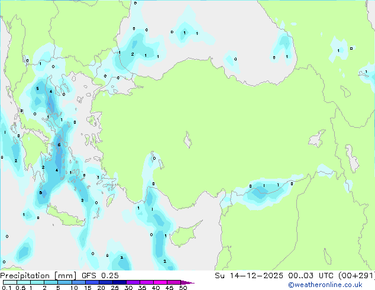Click the 'Precipitation [mm]' title text

click(38, 276)
